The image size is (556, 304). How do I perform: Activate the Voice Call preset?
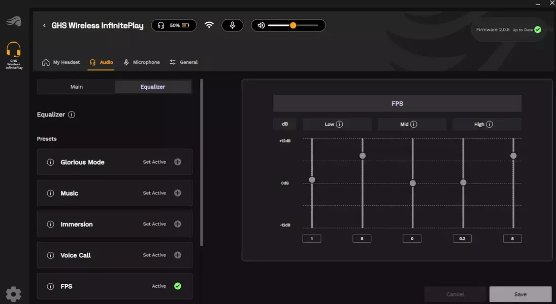[178, 255]
